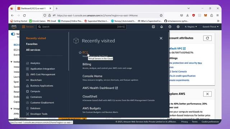
Task: Open the Business Applications category icon
Action: tap(27, 86)
